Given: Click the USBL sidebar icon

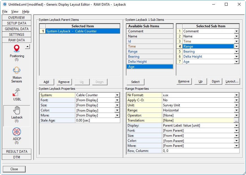Looking at the screenshot, I should [17, 93].
